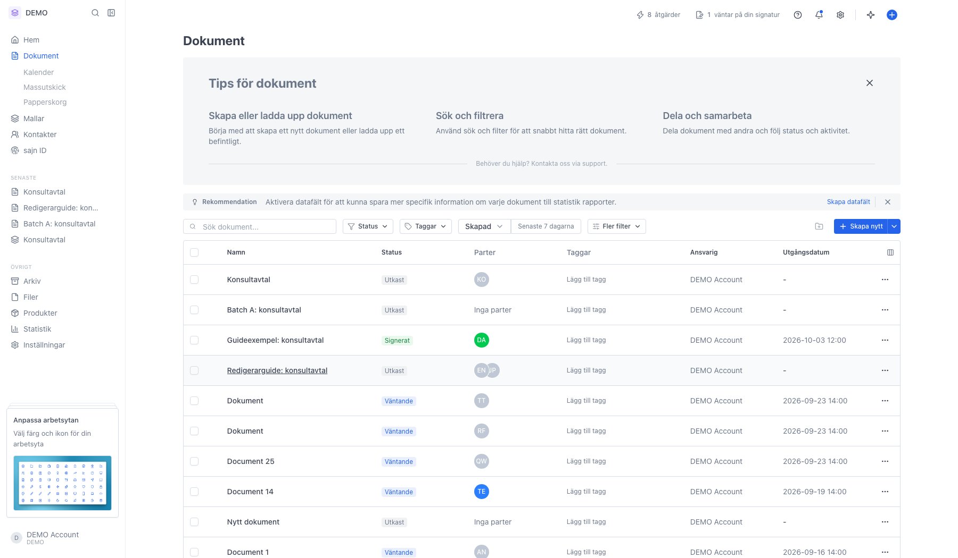Open notifications bell icon
Screen dimensions: 958x558
[x=819, y=15]
